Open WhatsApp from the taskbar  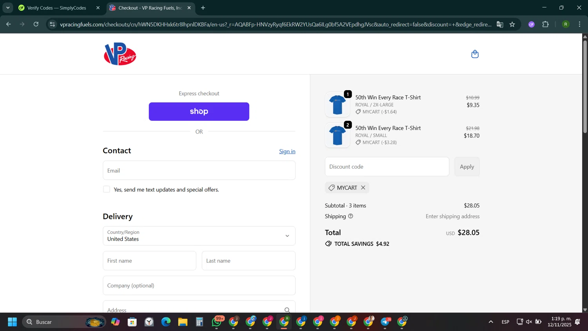click(217, 322)
